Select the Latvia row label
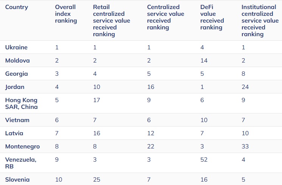This screenshot has height=185, width=282. point(14,133)
